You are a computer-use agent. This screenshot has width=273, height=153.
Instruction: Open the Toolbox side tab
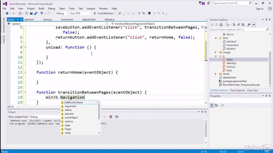pyautogui.click(x=4, y=39)
